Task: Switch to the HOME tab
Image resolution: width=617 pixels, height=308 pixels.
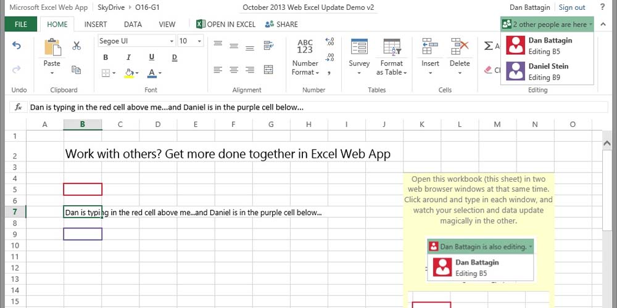Action: point(57,25)
